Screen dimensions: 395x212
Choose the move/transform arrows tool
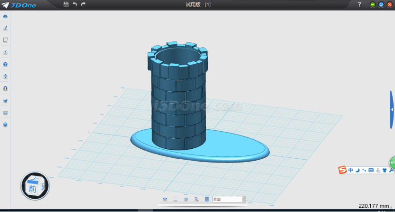(5, 76)
